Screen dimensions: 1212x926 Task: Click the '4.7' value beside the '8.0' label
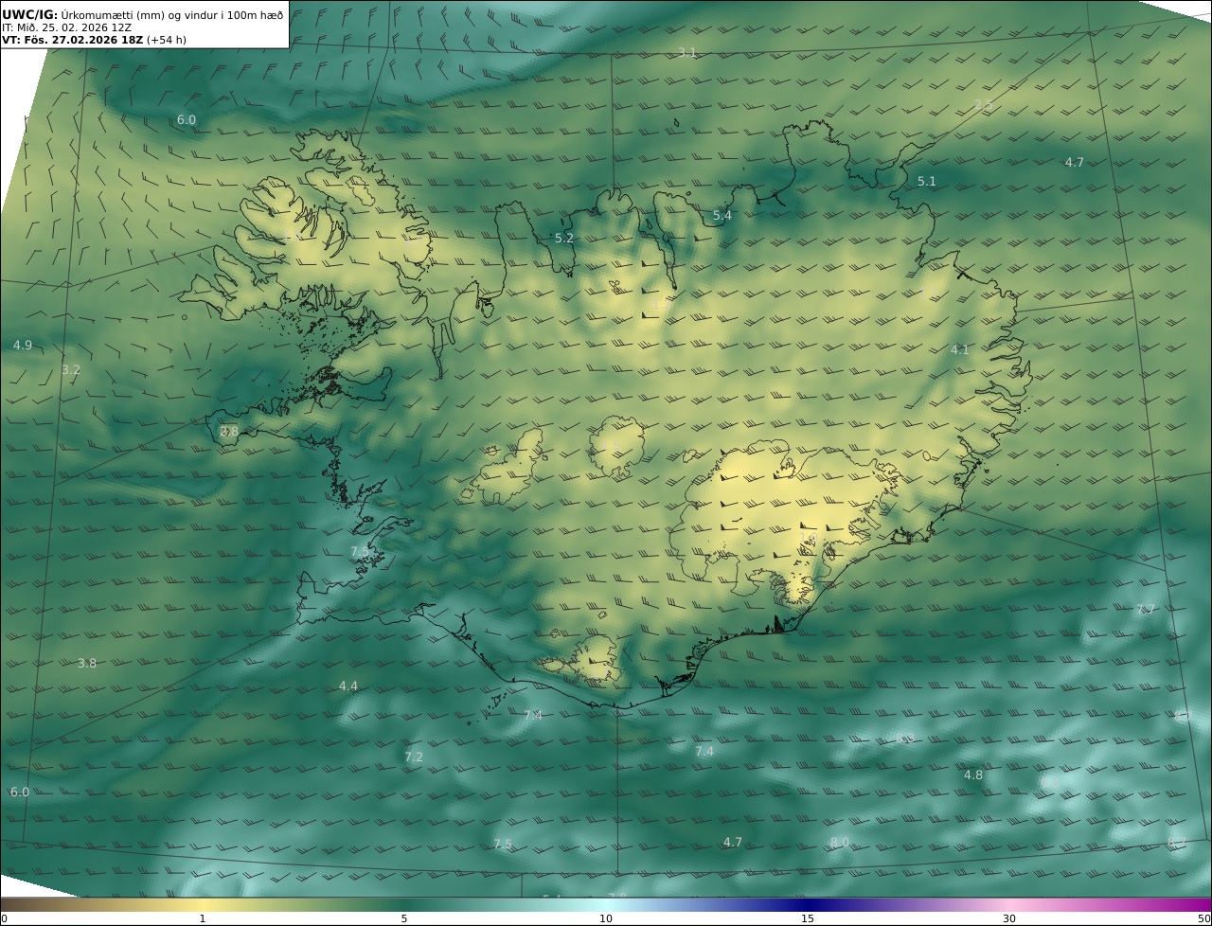coord(733,843)
